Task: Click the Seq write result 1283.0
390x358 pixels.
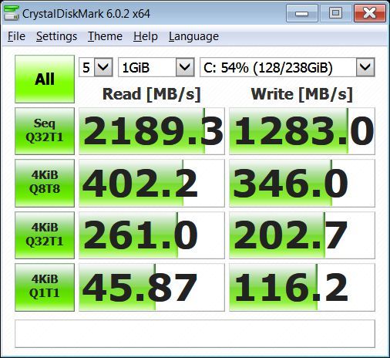Action: 302,131
